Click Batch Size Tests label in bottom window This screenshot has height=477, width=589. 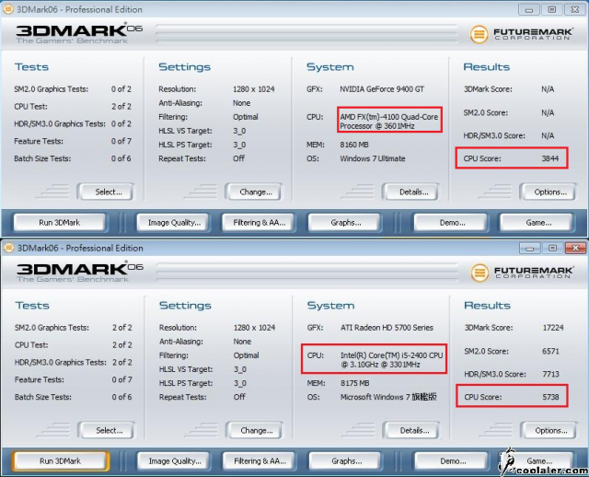pos(43,397)
